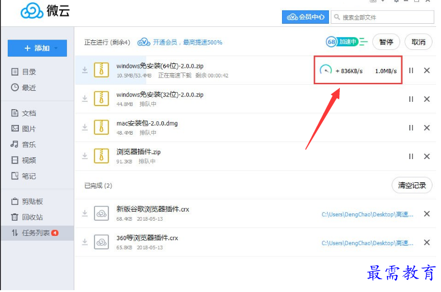Click 已完成 (2) section header
This screenshot has width=441, height=292.
tap(98, 185)
